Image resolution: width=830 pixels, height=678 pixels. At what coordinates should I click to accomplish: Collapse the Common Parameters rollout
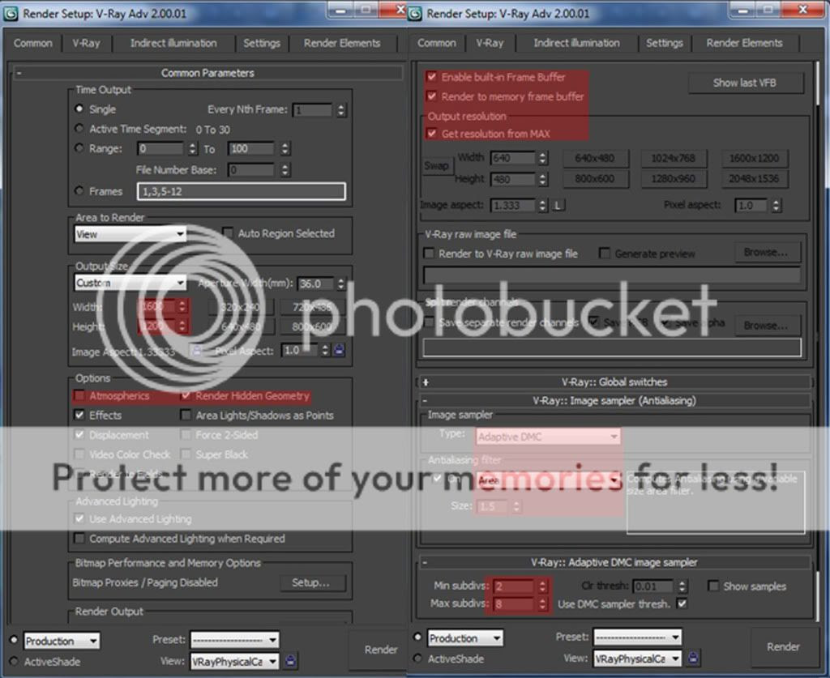[x=207, y=73]
